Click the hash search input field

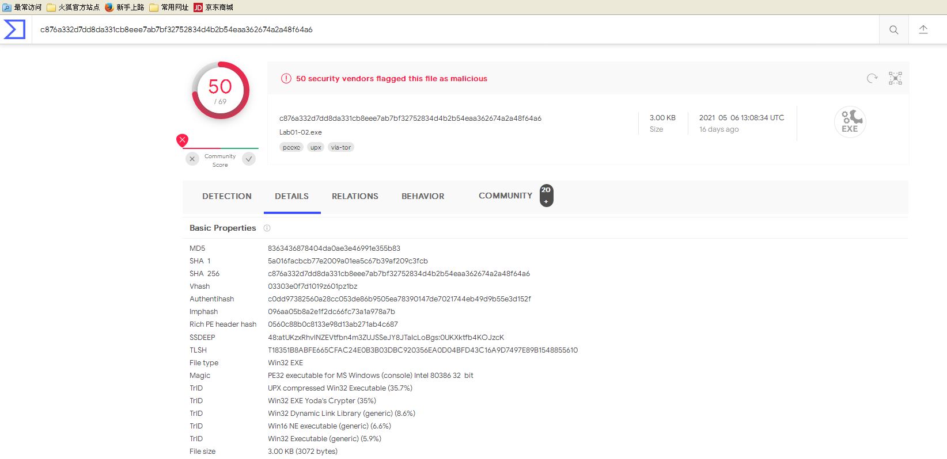point(455,29)
